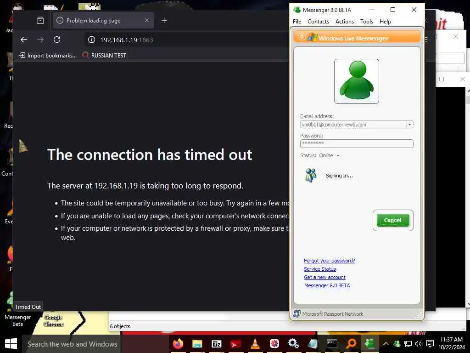This screenshot has width=470, height=353.
Task: Expand the E-mail address dropdown arrow
Action: [409, 124]
